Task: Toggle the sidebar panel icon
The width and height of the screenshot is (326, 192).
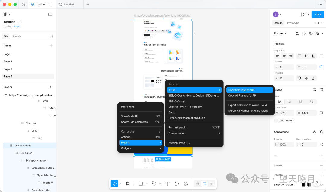Action: (50, 14)
